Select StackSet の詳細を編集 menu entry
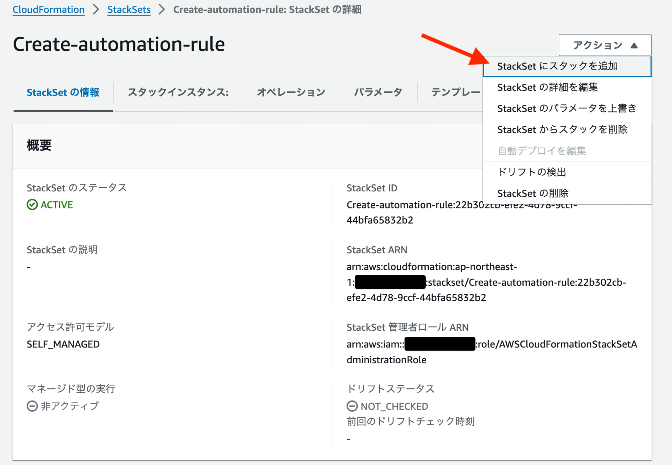Viewport: 672px width, 465px height. pos(567,87)
